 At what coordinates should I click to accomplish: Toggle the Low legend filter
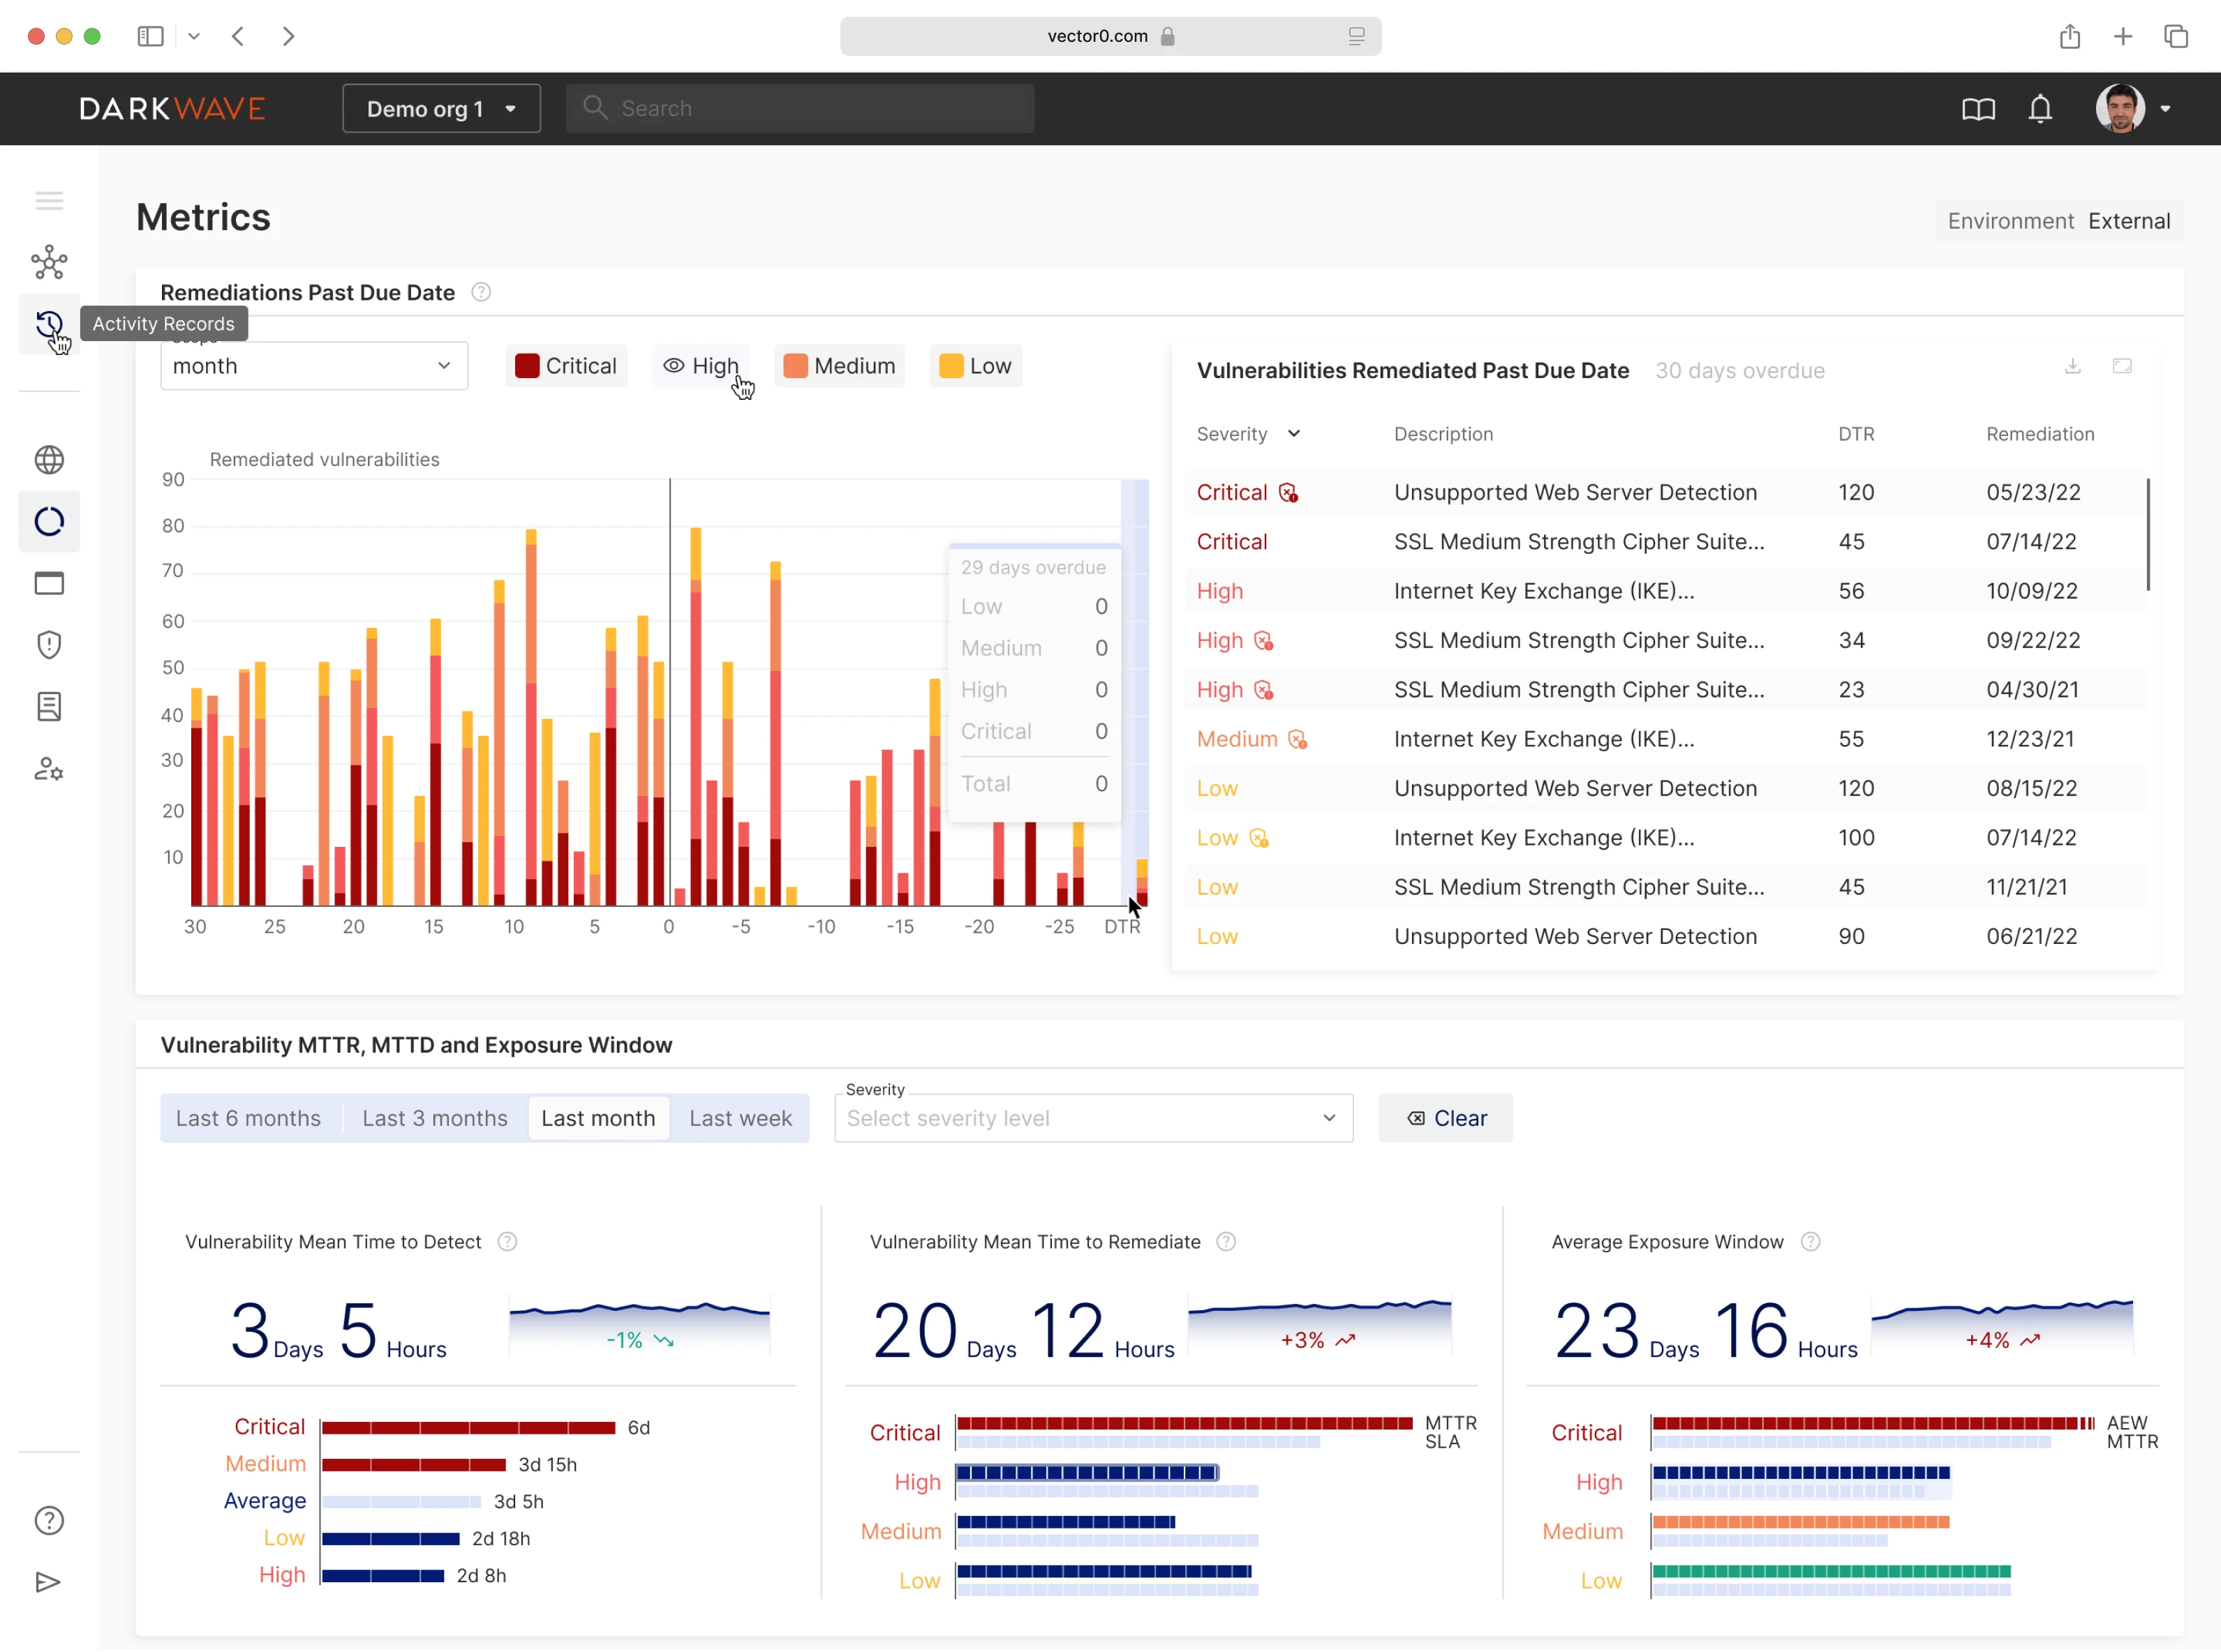click(976, 366)
